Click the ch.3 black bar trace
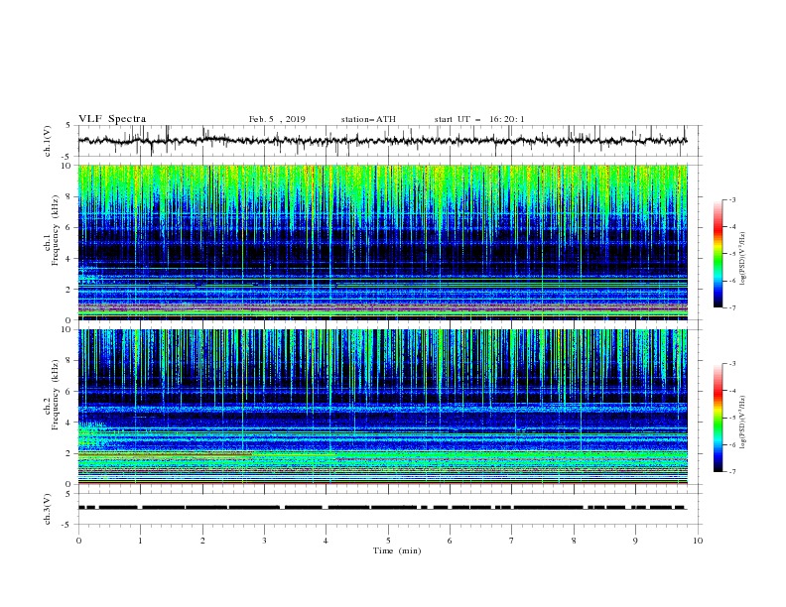 pos(382,508)
